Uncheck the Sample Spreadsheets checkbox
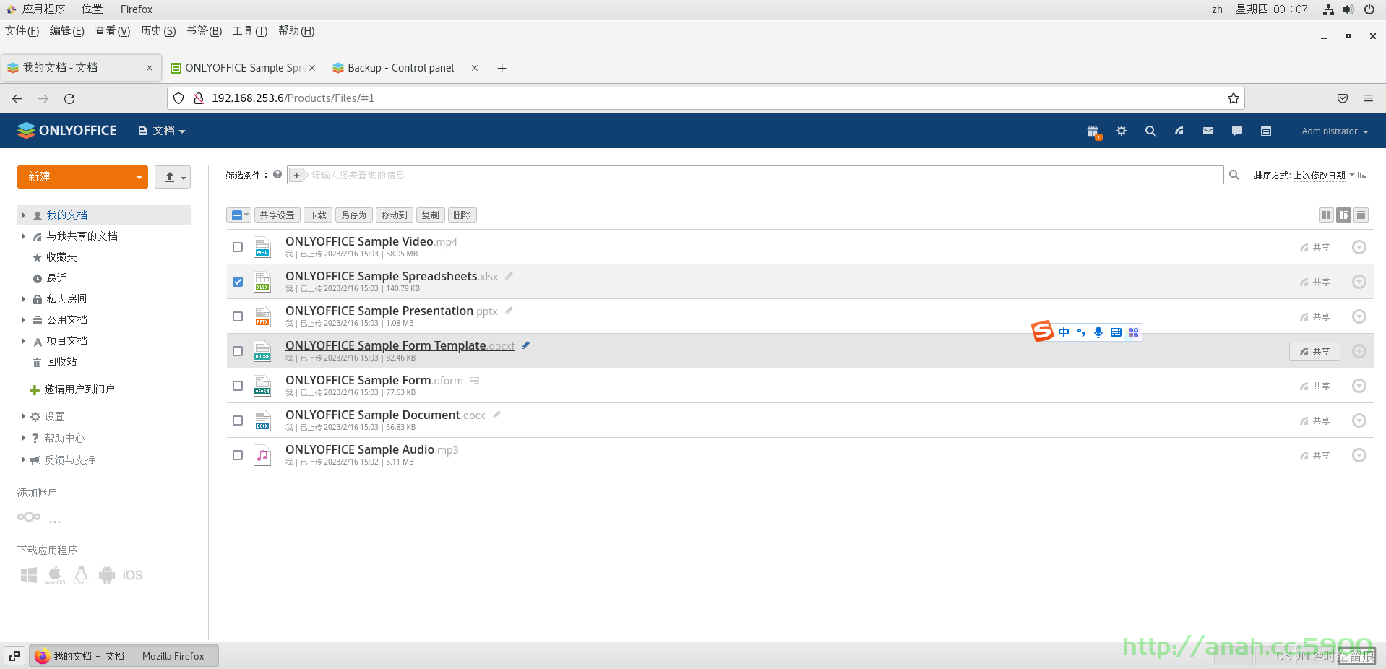The width and height of the screenshot is (1386, 669). point(238,282)
